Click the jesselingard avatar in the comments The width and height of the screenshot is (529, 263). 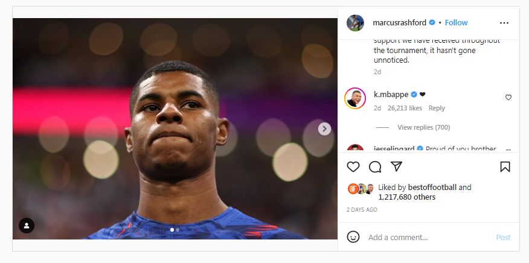tap(355, 149)
